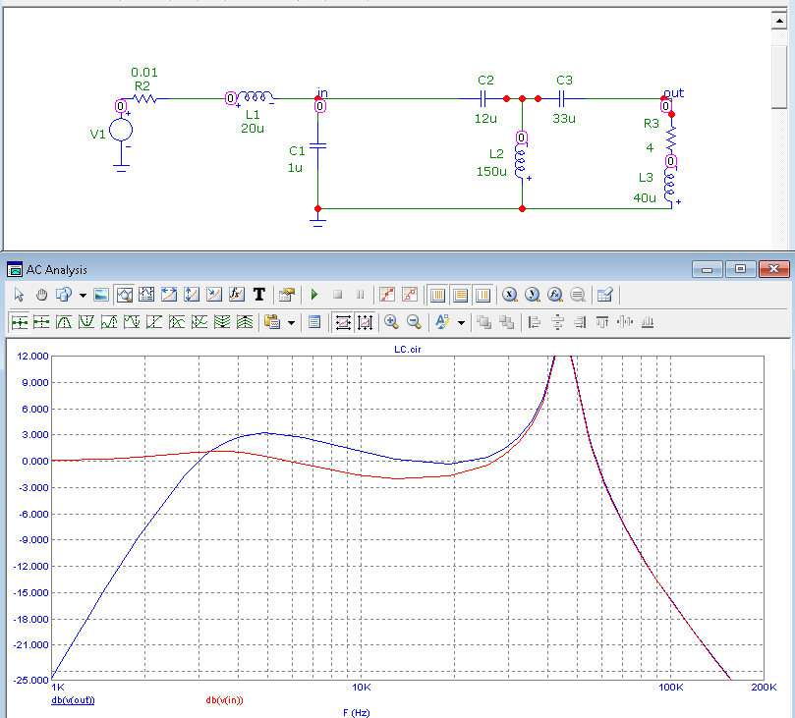Image resolution: width=795 pixels, height=718 pixels.
Task: Select the Text tool (T)
Action: point(259,295)
